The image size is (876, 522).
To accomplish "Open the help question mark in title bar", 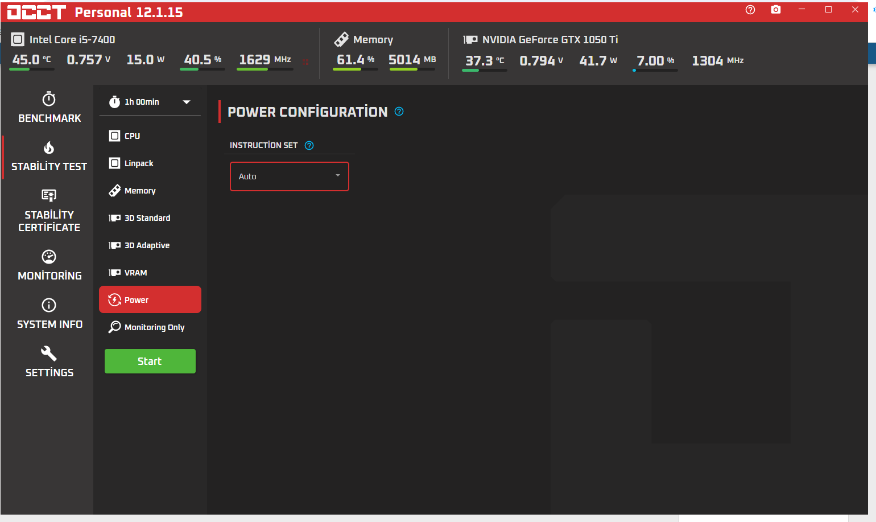I will (x=750, y=10).
